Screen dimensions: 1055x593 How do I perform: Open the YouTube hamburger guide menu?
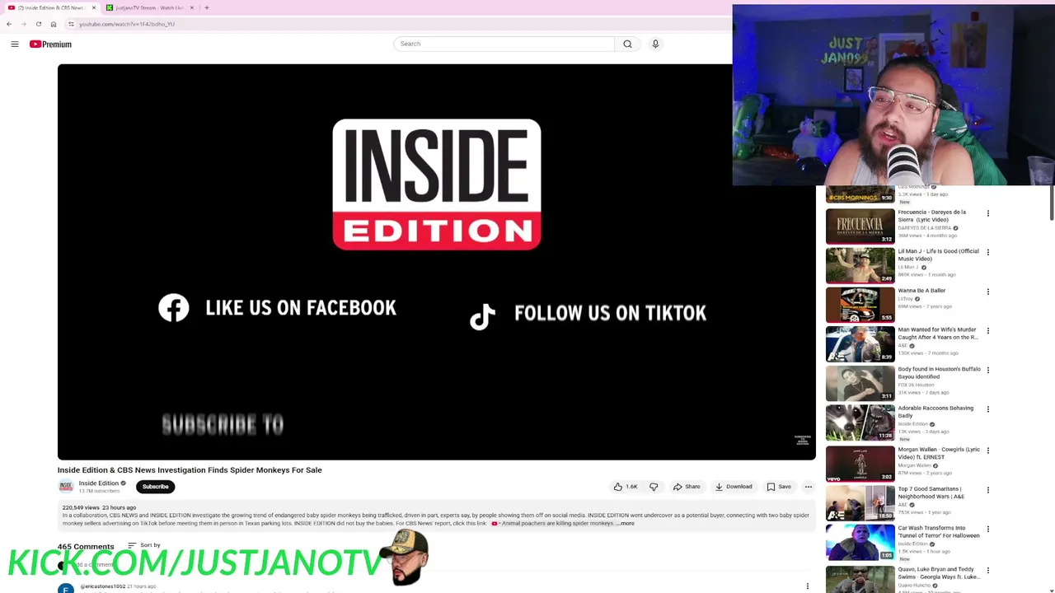coord(15,44)
